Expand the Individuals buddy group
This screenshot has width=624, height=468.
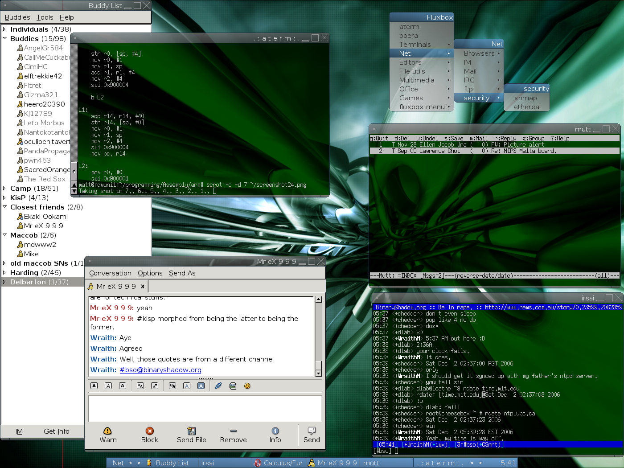click(x=4, y=29)
